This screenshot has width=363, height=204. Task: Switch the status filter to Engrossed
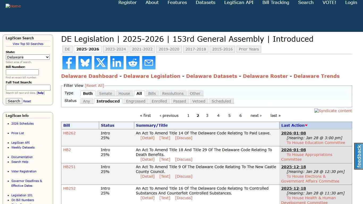click(136, 101)
